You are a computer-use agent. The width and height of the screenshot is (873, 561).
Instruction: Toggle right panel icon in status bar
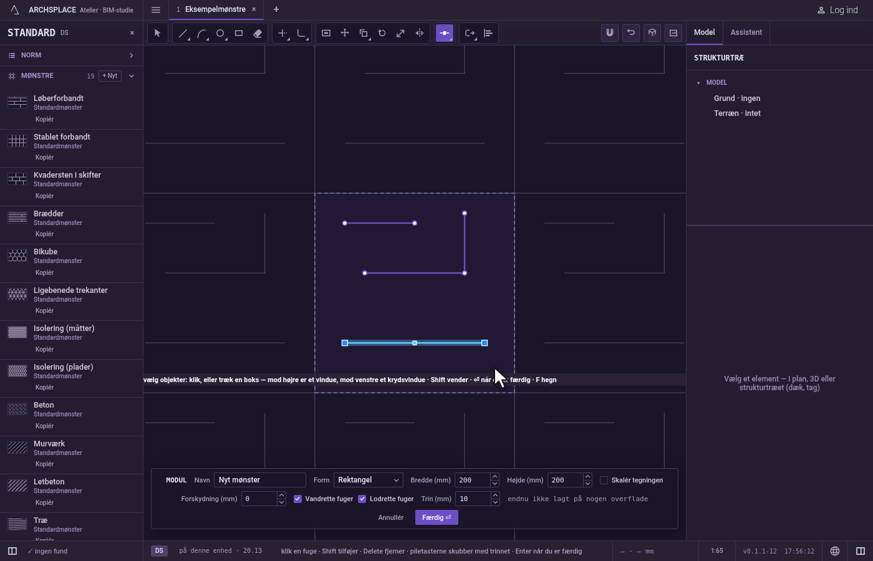[861, 551]
